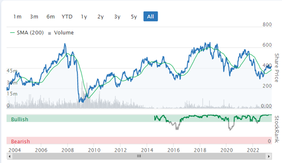
Task: Click the 2014 x-axis label
Action: pyautogui.click(x=147, y=150)
